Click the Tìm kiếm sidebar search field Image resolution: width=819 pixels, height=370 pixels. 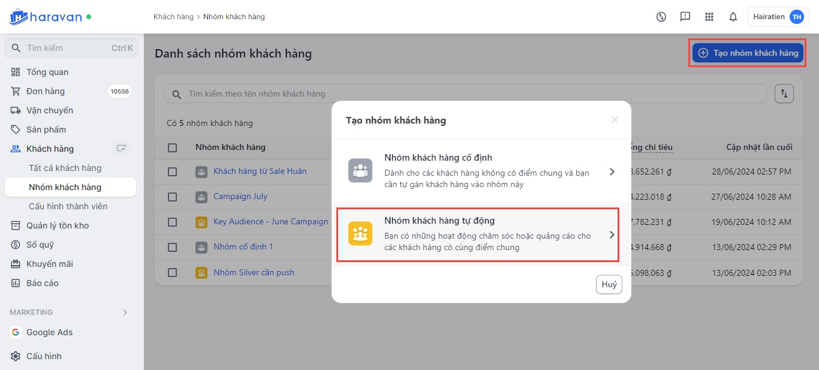click(x=71, y=48)
